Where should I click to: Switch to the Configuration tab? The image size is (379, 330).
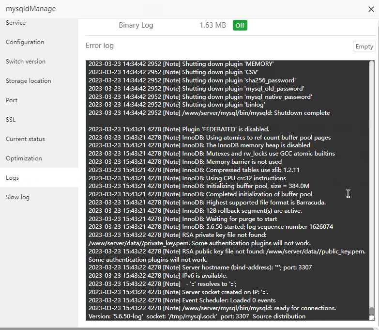click(x=25, y=42)
